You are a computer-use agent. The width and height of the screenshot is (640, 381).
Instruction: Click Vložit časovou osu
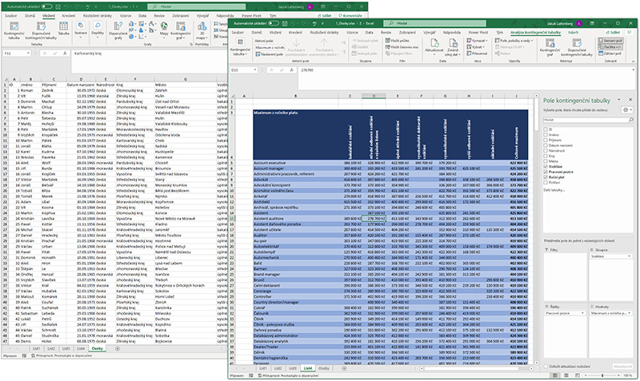402,47
